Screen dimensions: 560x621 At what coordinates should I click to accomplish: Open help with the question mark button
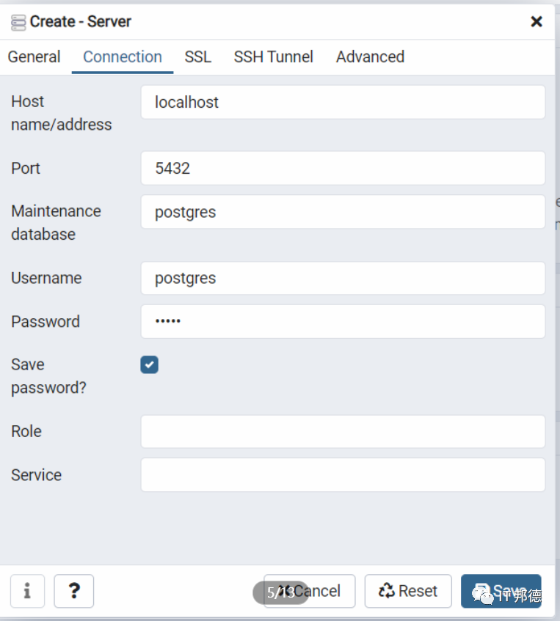pos(74,591)
